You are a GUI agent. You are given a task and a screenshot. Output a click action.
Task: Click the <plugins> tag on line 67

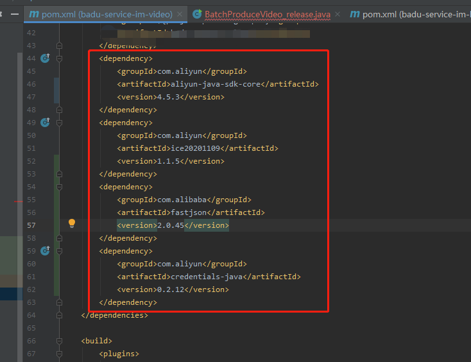tap(119, 354)
